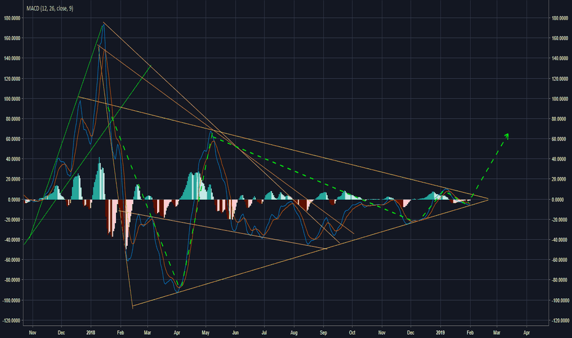The height and width of the screenshot is (338, 572).
Task: Select the 2019 label on the time axis
Action: point(440,332)
